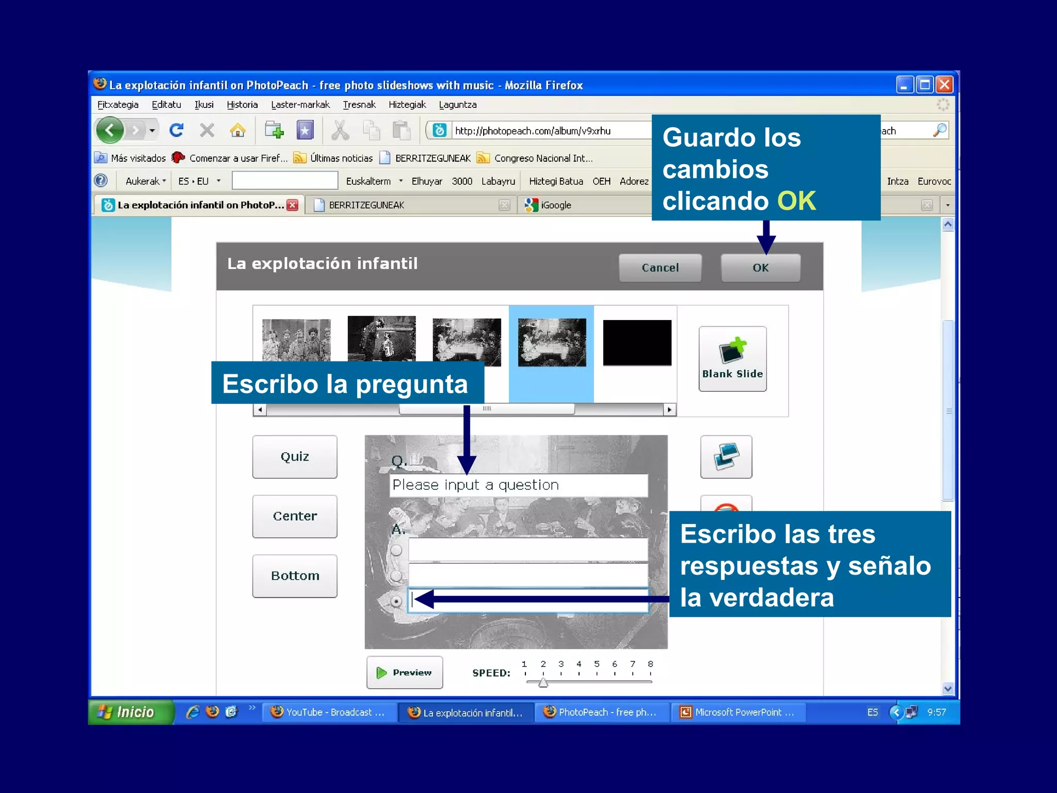
Task: Click the Elhuyar dictionary button
Action: tap(427, 181)
